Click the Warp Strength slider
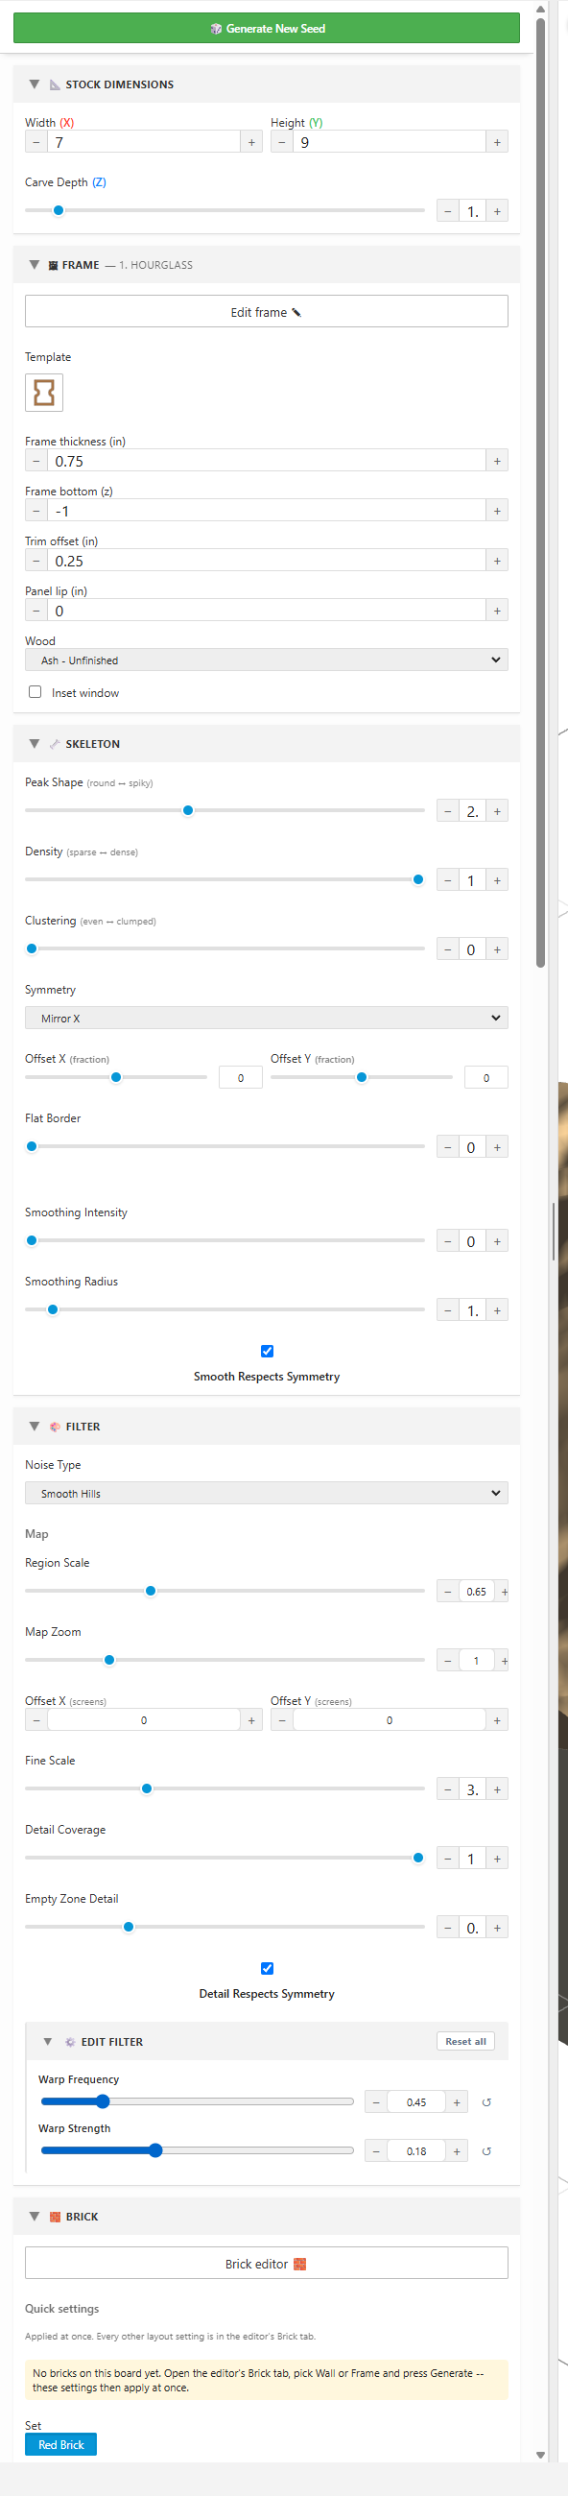This screenshot has width=568, height=2496. coord(198,2150)
